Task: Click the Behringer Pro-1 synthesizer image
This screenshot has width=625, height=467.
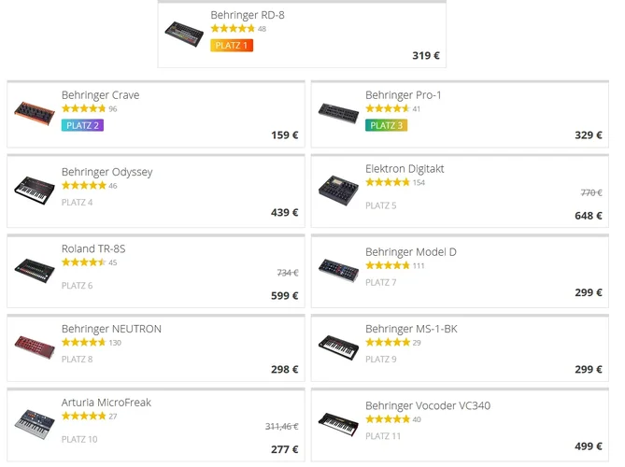Action: click(x=337, y=114)
